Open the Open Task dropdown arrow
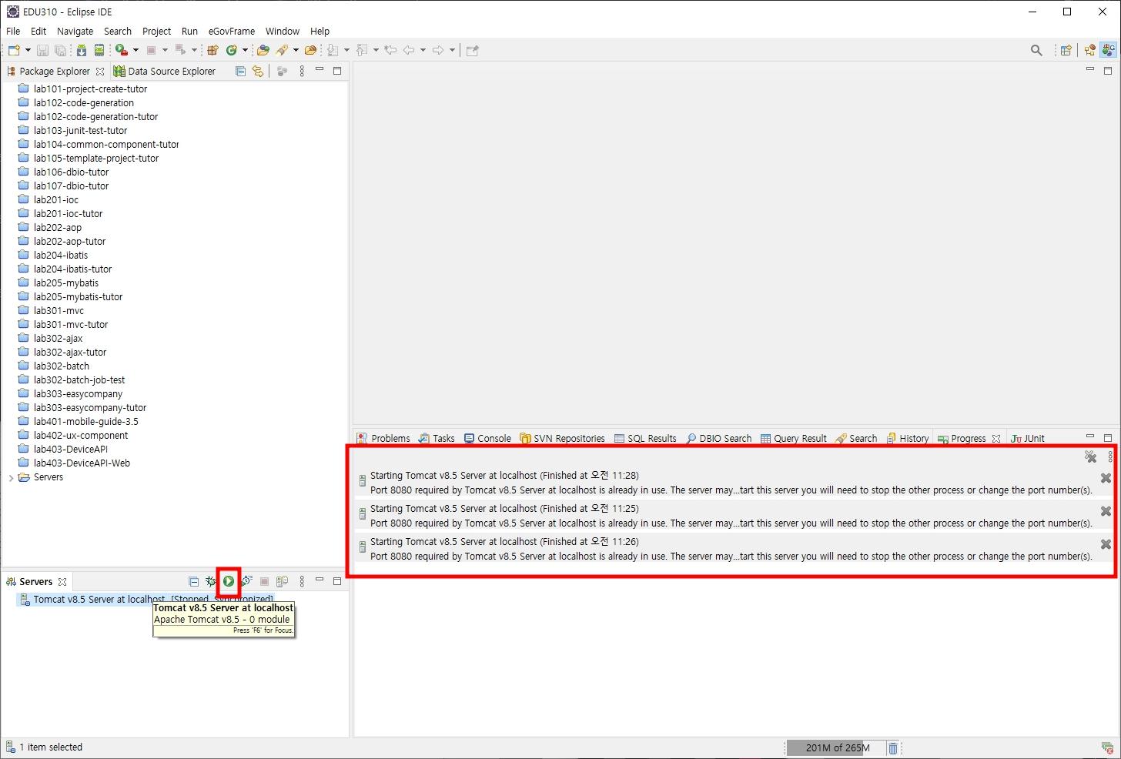 pos(296,50)
